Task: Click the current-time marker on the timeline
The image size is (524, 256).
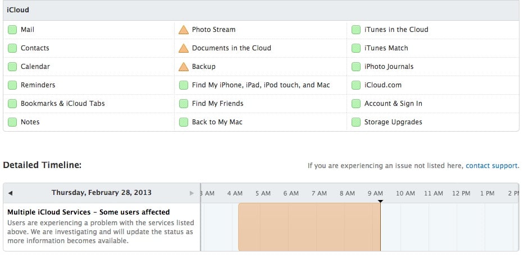Action: [x=380, y=201]
